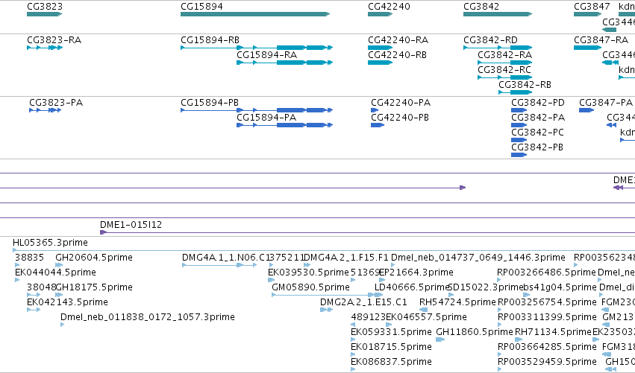The height and width of the screenshot is (373, 635).
Task: Click the purple clone end arrow
Action: (x=463, y=188)
